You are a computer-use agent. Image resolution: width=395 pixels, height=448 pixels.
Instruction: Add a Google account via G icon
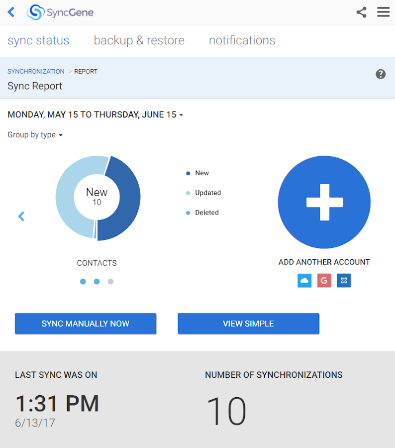click(x=324, y=281)
